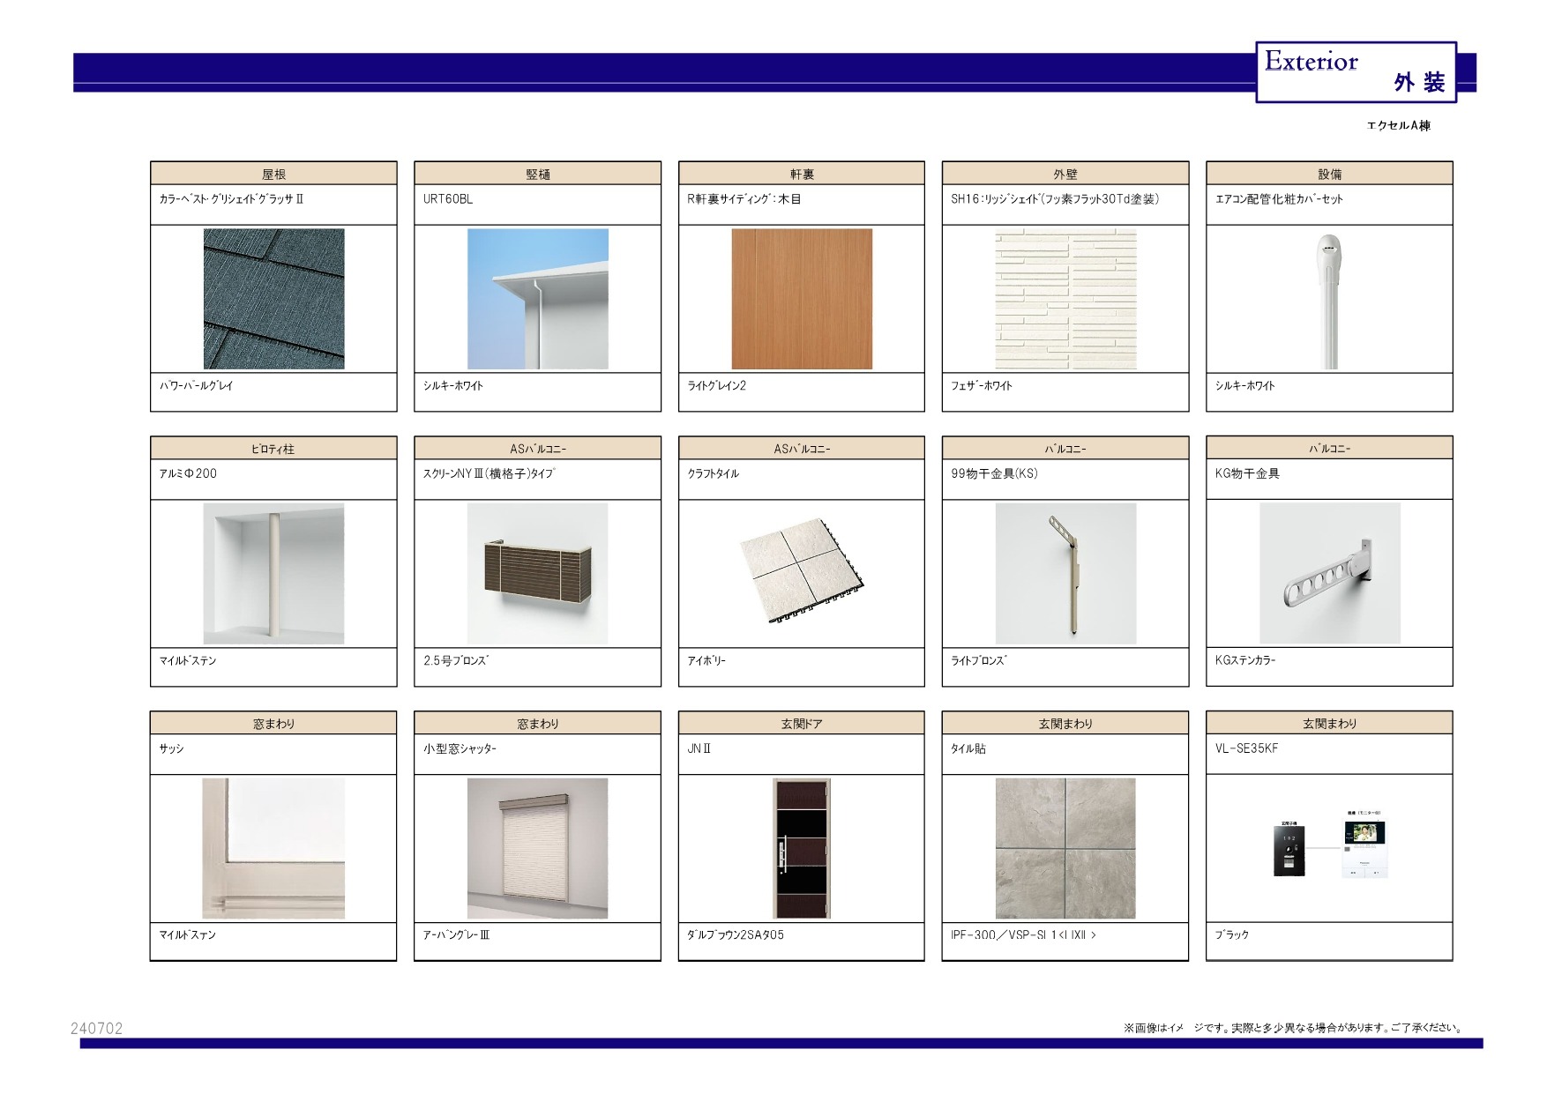
Task: Click the ライトブロンズ color label
Action: coord(979,660)
